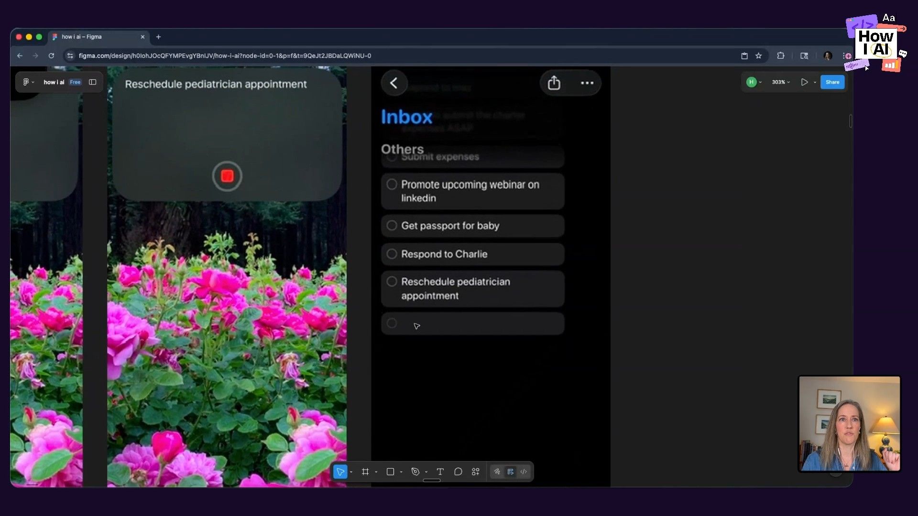Select 'Respond to Charlie' task text
Viewport: 918px width, 516px height.
444,254
